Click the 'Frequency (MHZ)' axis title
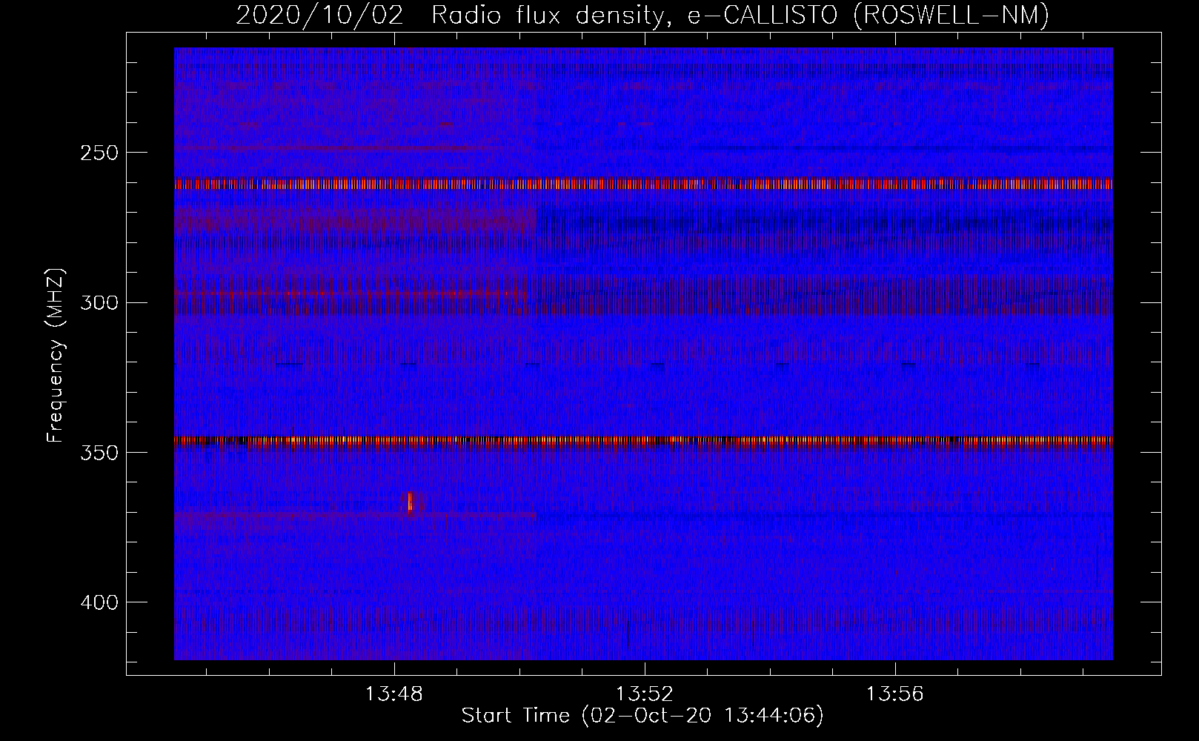The width and height of the screenshot is (1199, 741). (56, 355)
